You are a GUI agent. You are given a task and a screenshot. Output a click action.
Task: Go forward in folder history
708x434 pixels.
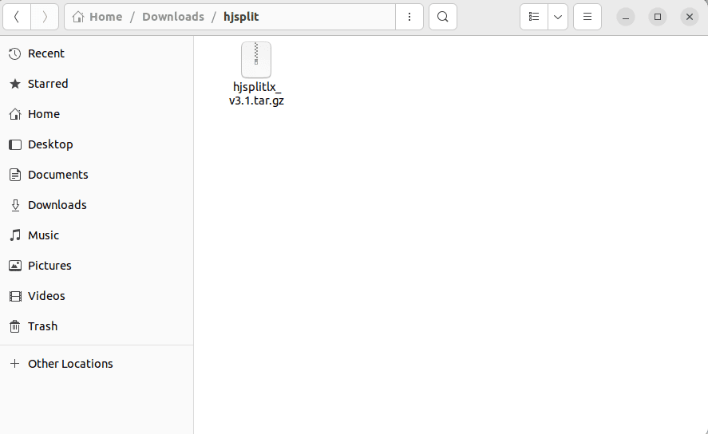pos(45,17)
